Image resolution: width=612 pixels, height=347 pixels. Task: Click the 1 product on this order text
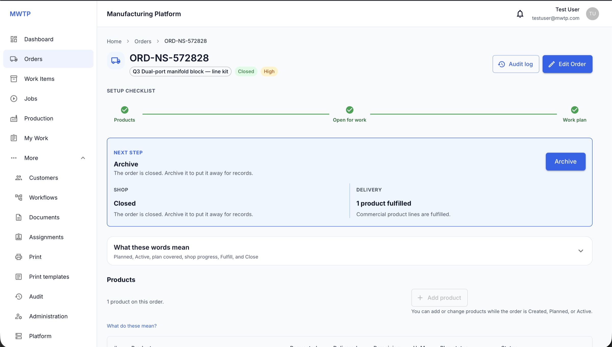[135, 302]
